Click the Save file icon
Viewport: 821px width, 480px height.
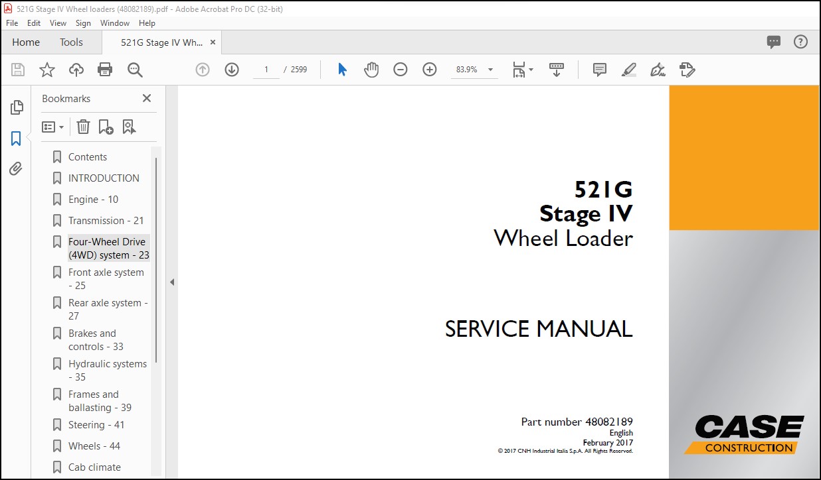coord(18,70)
